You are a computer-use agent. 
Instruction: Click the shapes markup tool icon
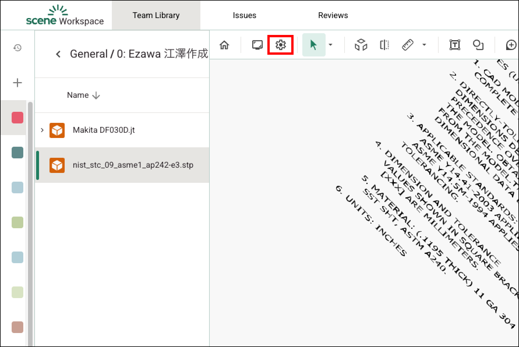coord(478,45)
